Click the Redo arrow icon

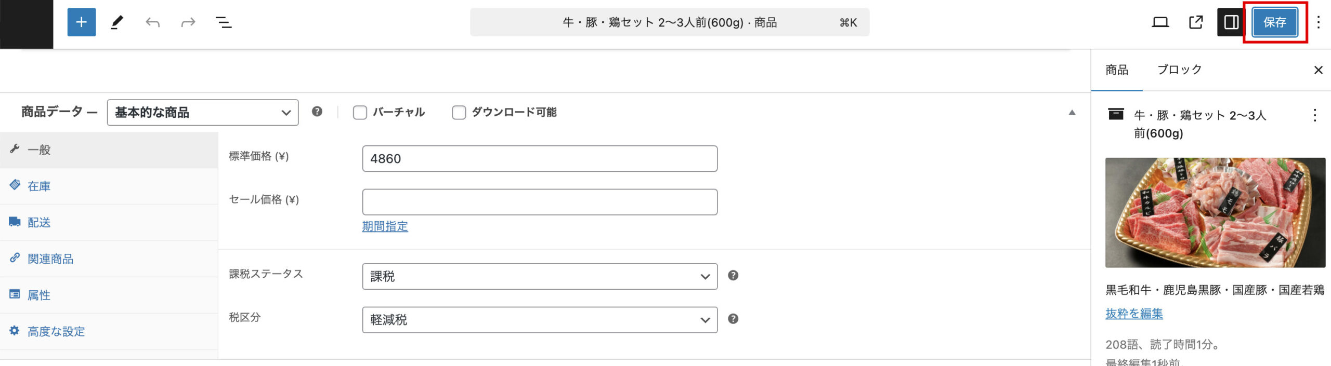188,22
